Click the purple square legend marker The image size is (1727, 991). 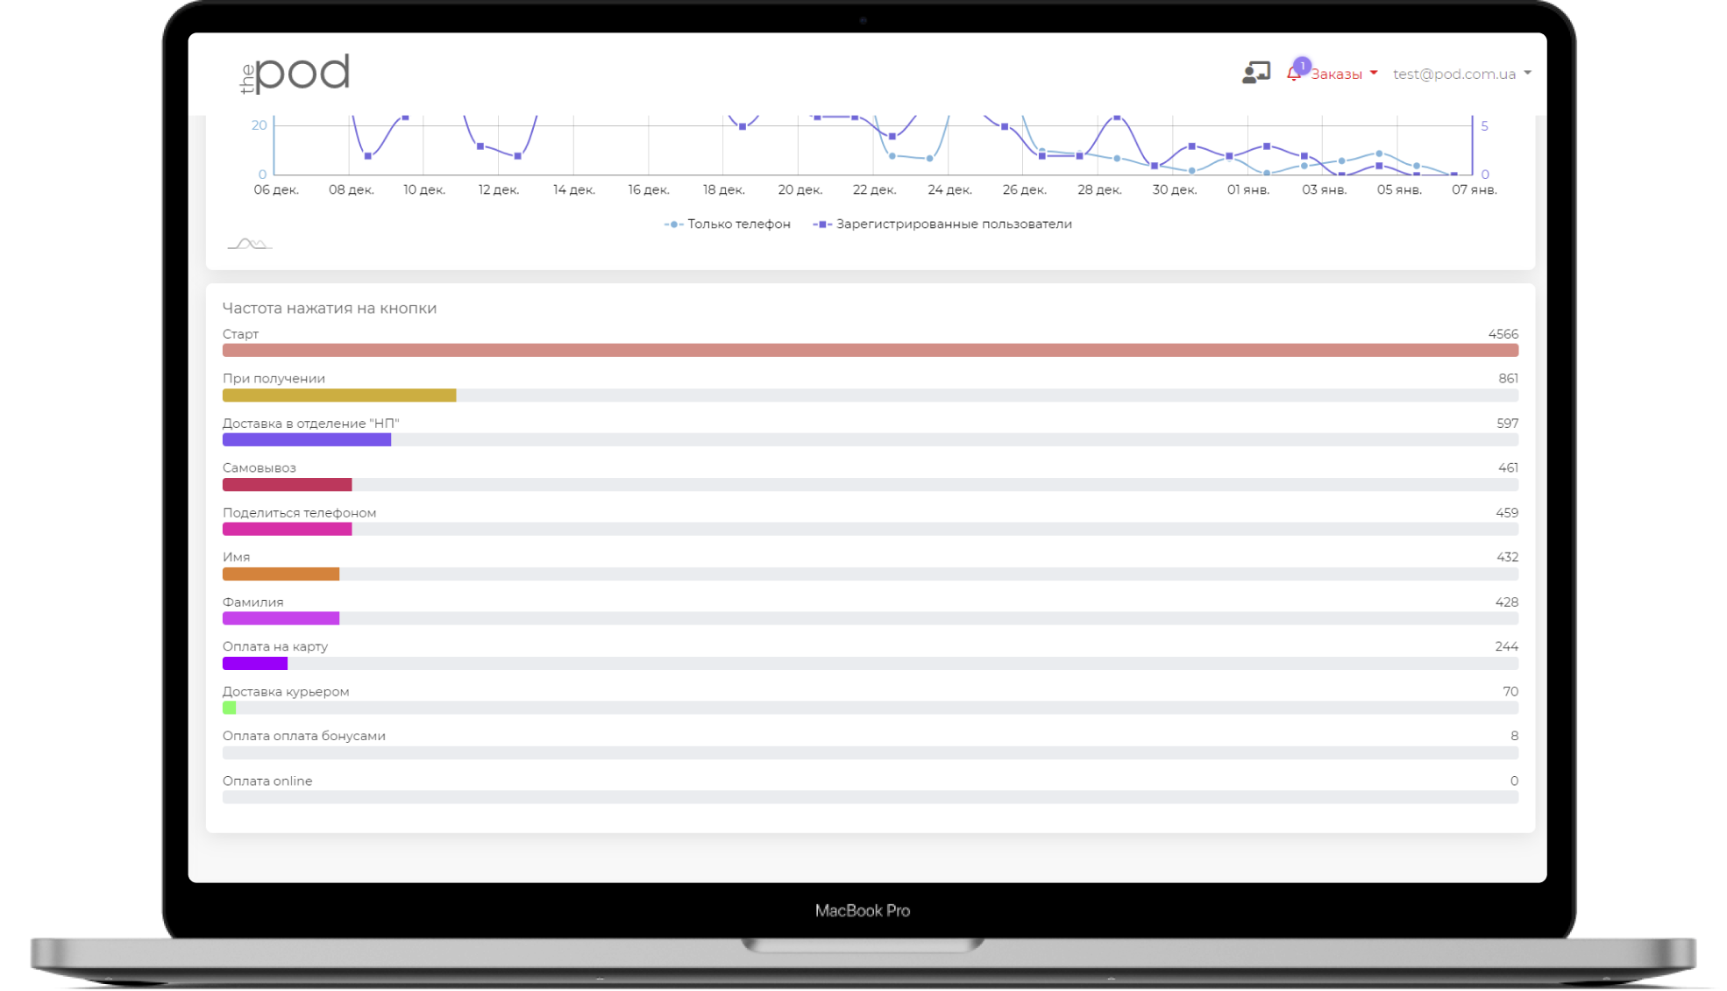point(822,225)
